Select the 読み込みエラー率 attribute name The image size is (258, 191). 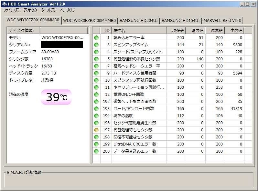(x=129, y=38)
